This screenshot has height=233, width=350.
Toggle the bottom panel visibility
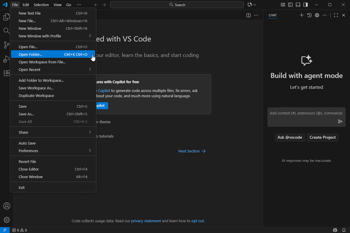tap(298, 5)
